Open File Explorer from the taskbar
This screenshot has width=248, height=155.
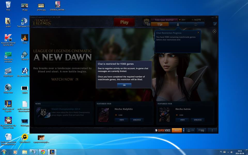[25, 152]
